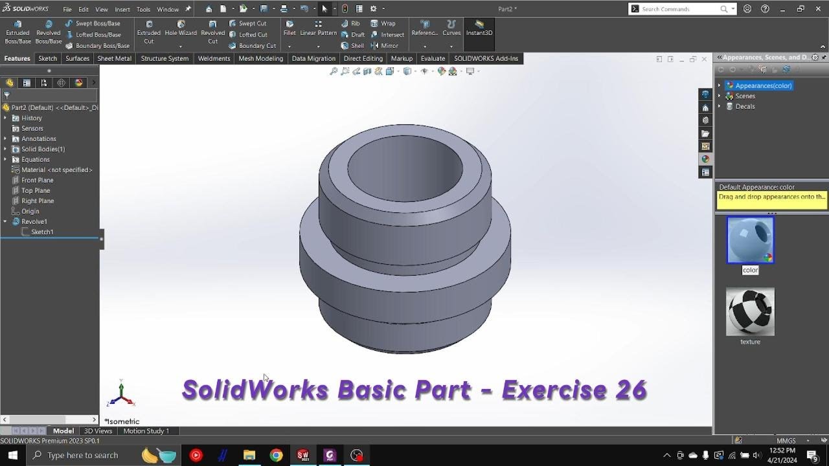The height and width of the screenshot is (466, 829).
Task: Expand the History tree node
Action: (5, 118)
